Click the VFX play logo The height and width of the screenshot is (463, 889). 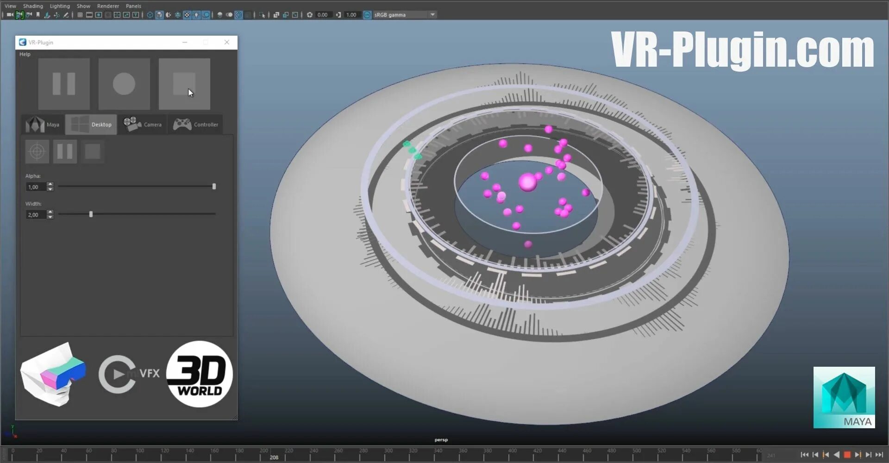pos(129,374)
